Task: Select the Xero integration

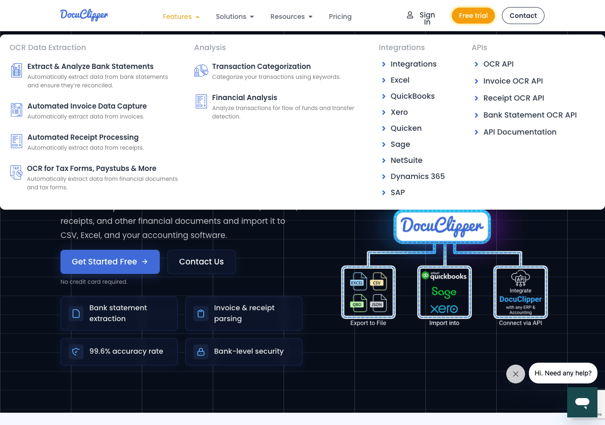Action: coord(399,112)
